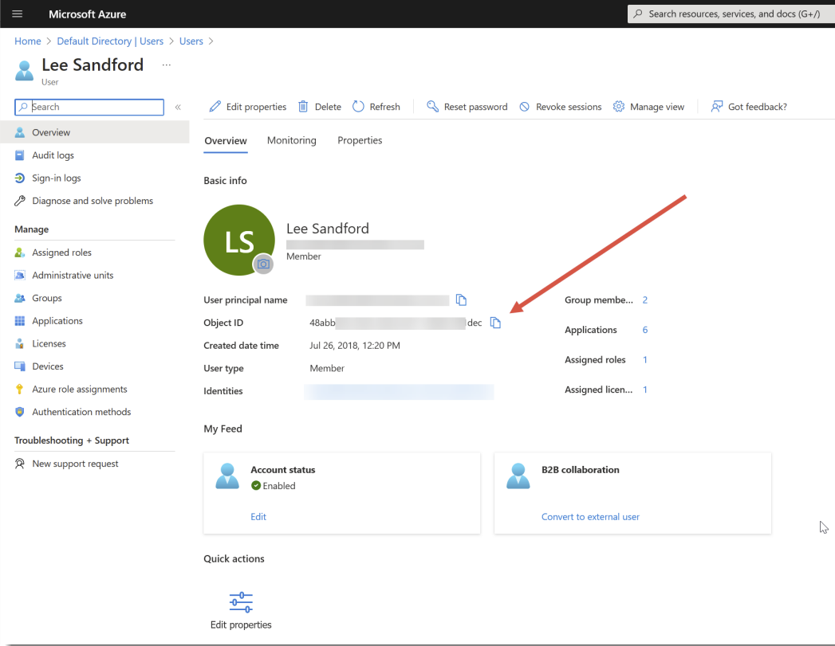Click the green Enabled status
The image size is (835, 646).
point(274,486)
